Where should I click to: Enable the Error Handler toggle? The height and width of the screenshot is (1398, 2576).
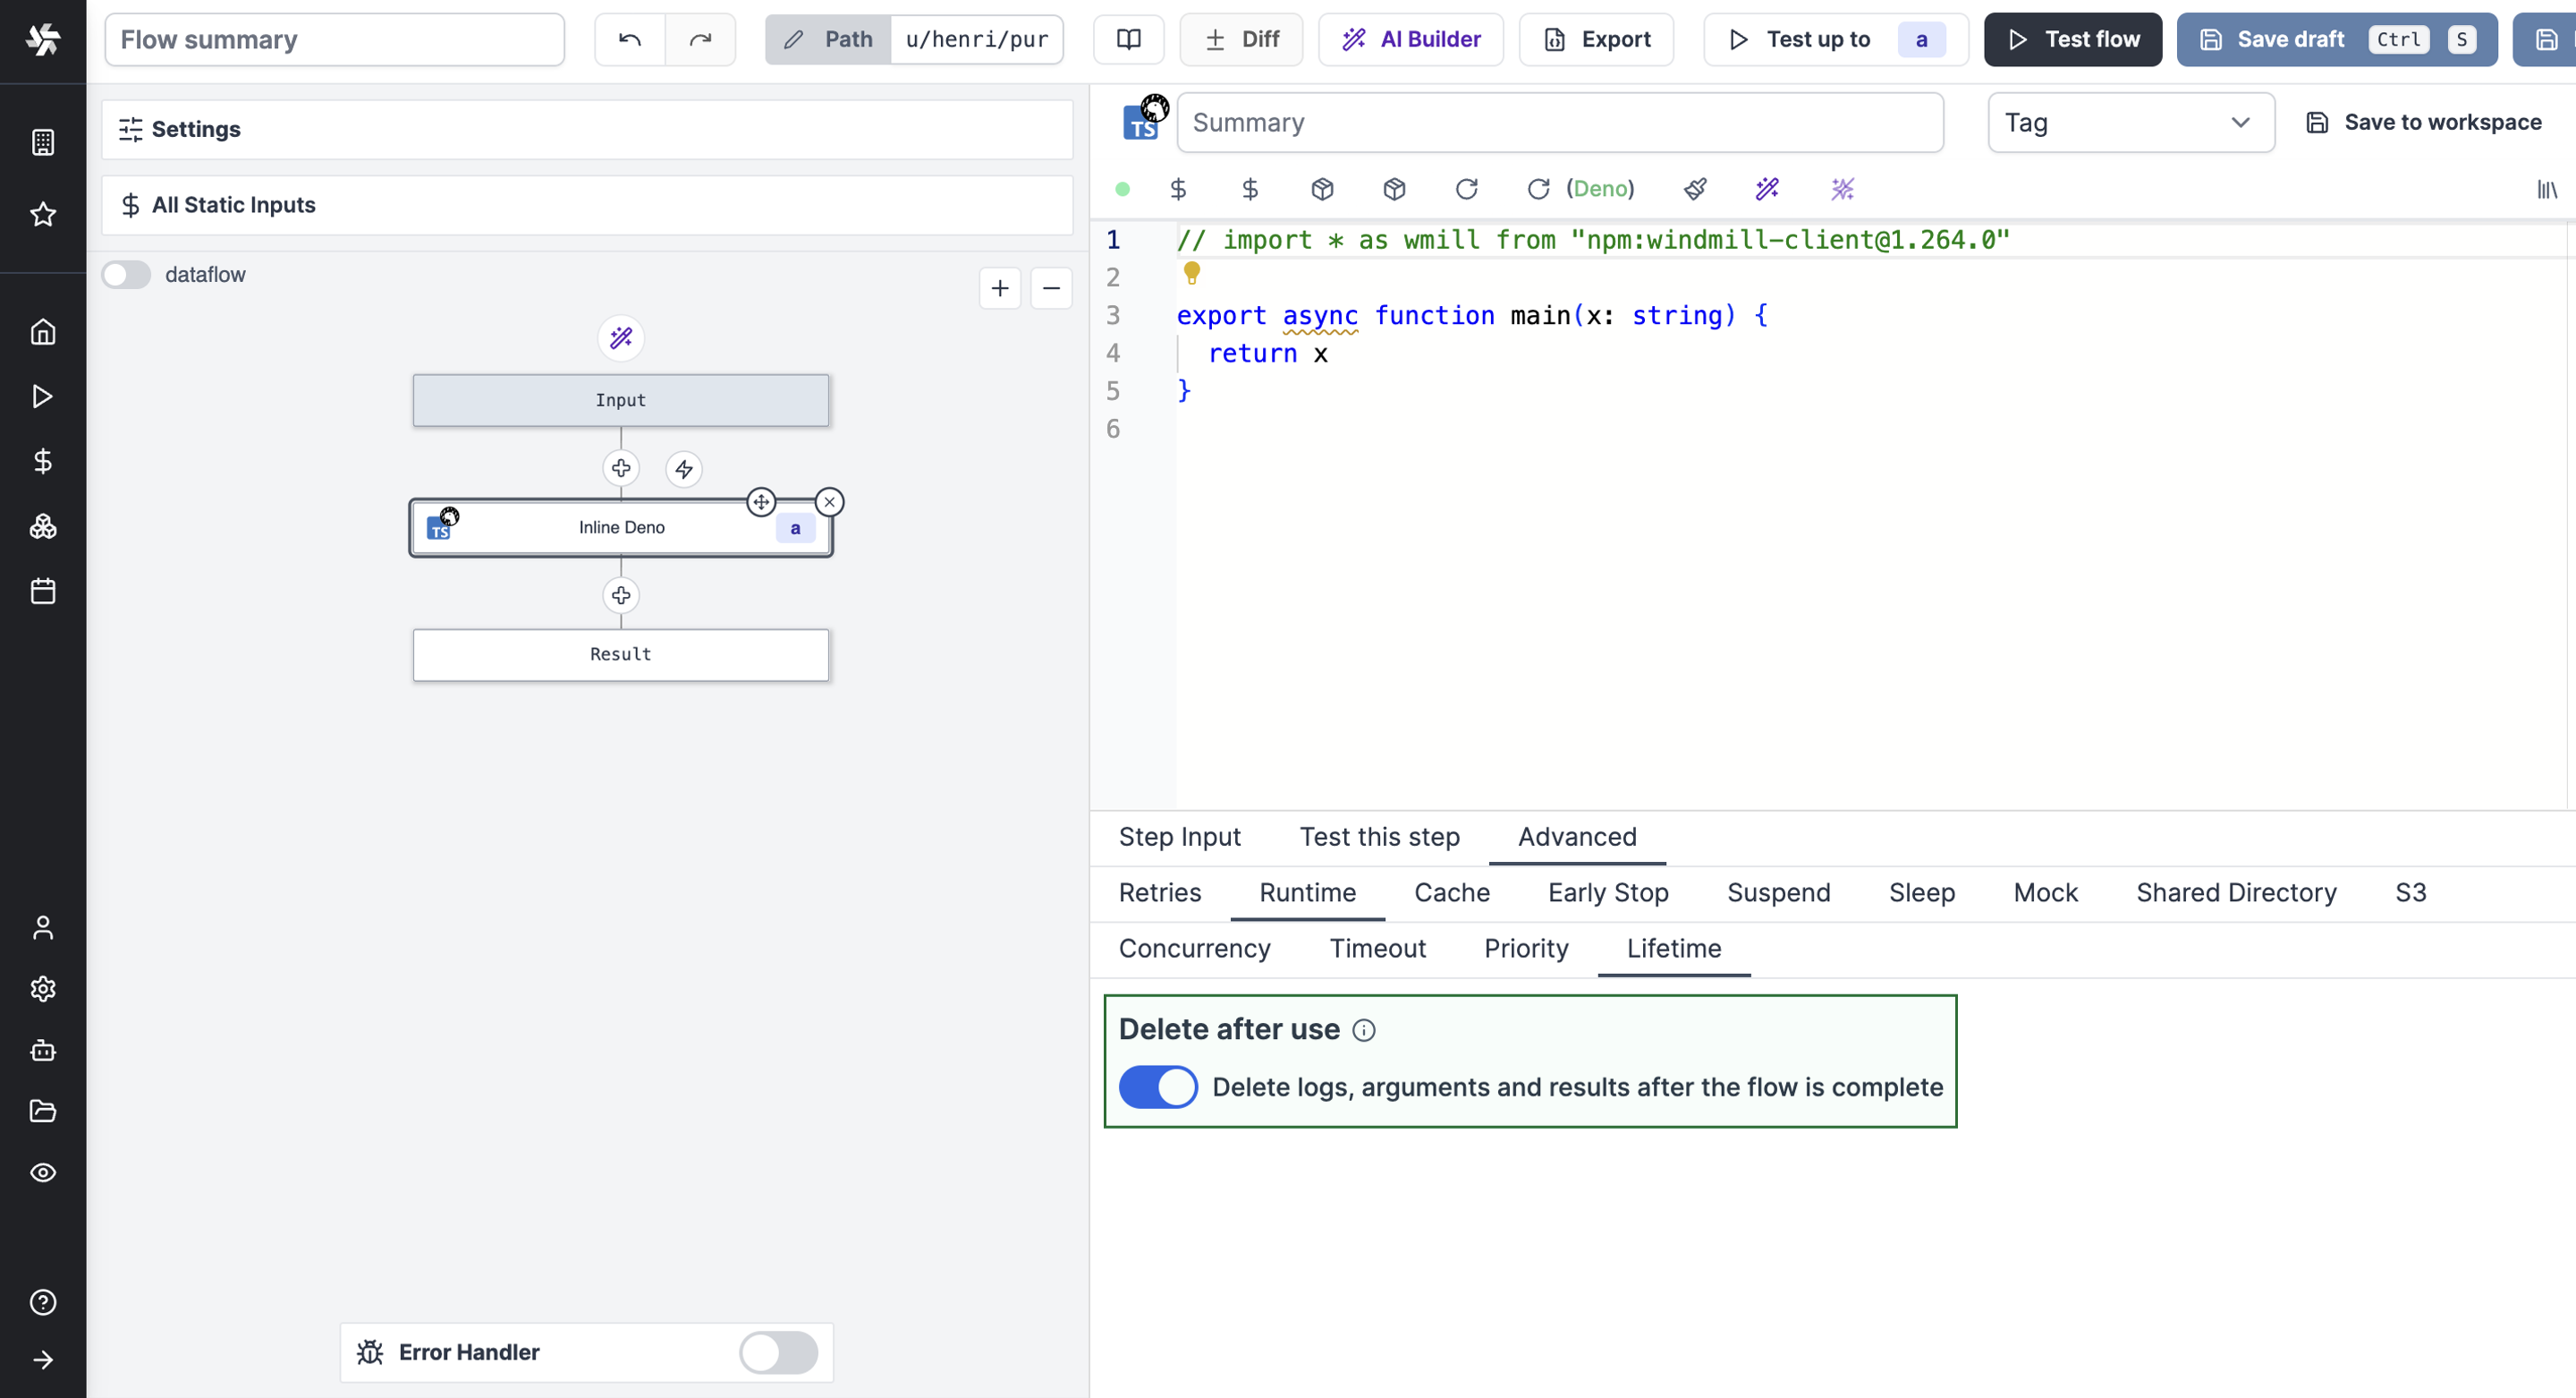pos(778,1352)
